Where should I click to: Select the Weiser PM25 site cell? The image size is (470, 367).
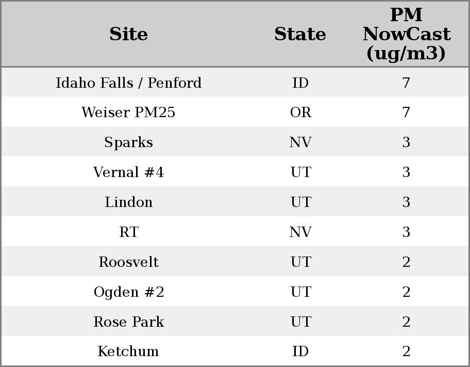128,113
